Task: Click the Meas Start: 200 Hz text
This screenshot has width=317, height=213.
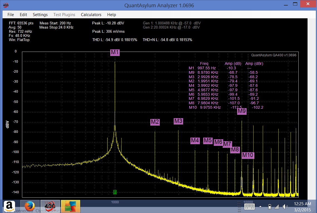Action: coord(55,23)
